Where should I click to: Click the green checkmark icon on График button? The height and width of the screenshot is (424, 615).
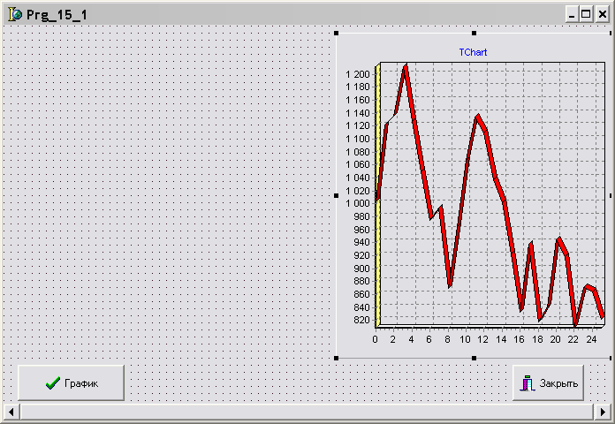click(52, 382)
